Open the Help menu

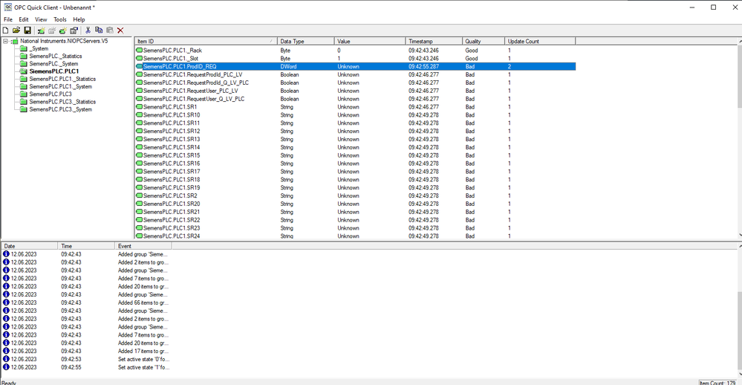(x=79, y=19)
